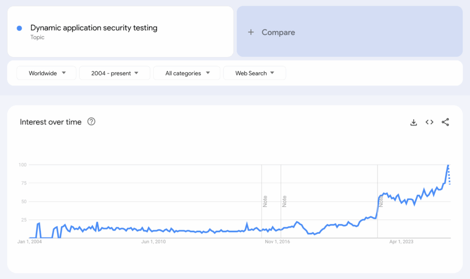This screenshot has height=279, width=470.
Task: Click the Note marker before Apr 2023
Action: (380, 201)
